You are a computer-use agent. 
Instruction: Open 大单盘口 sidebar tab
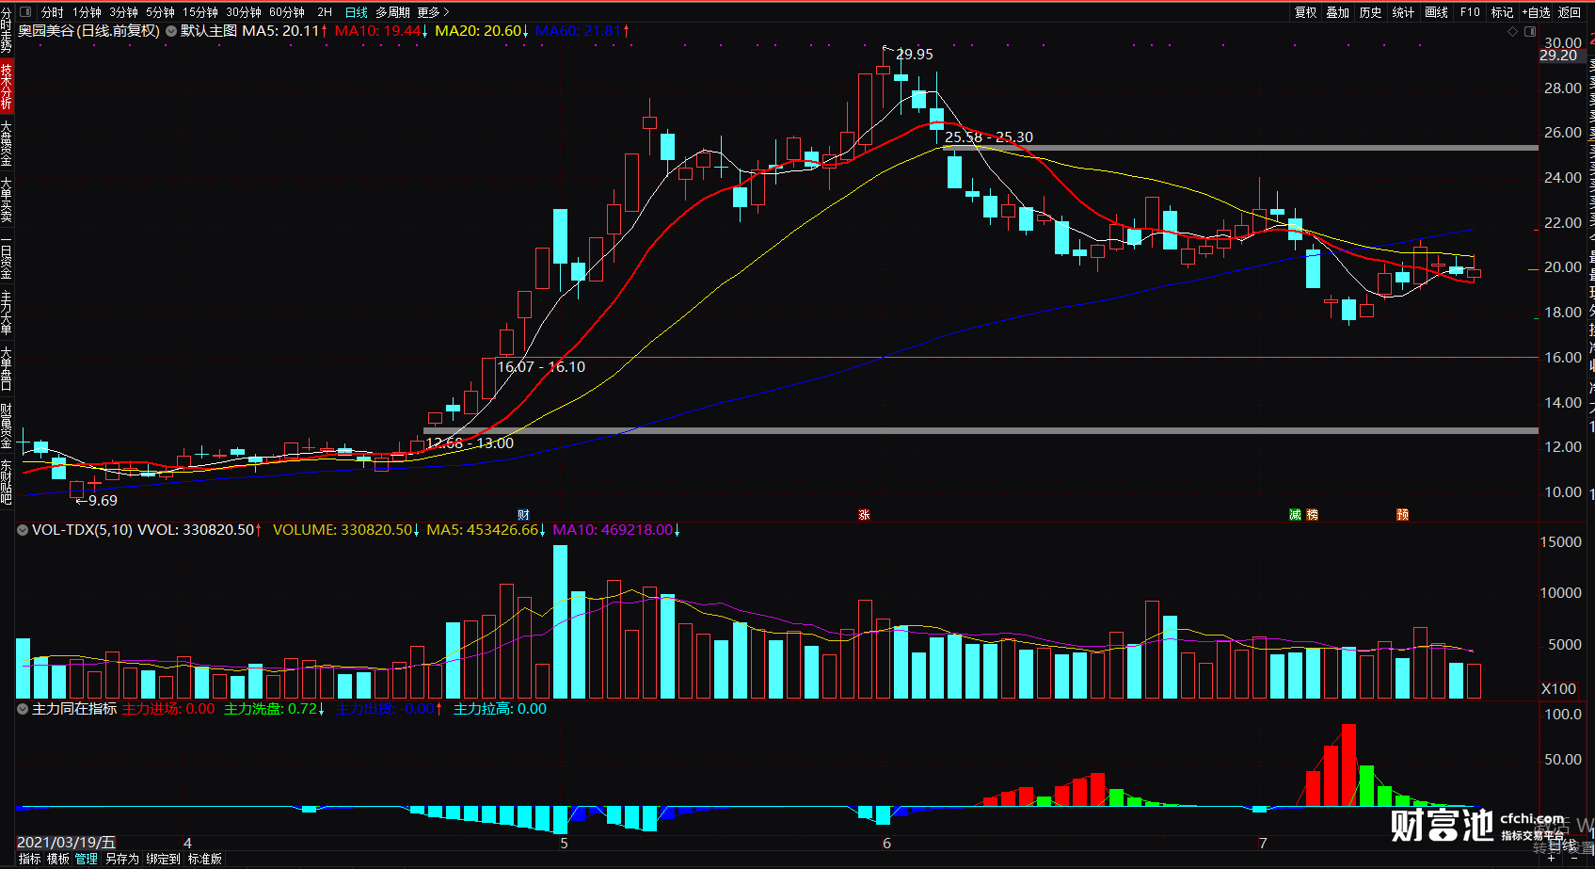(x=7, y=369)
